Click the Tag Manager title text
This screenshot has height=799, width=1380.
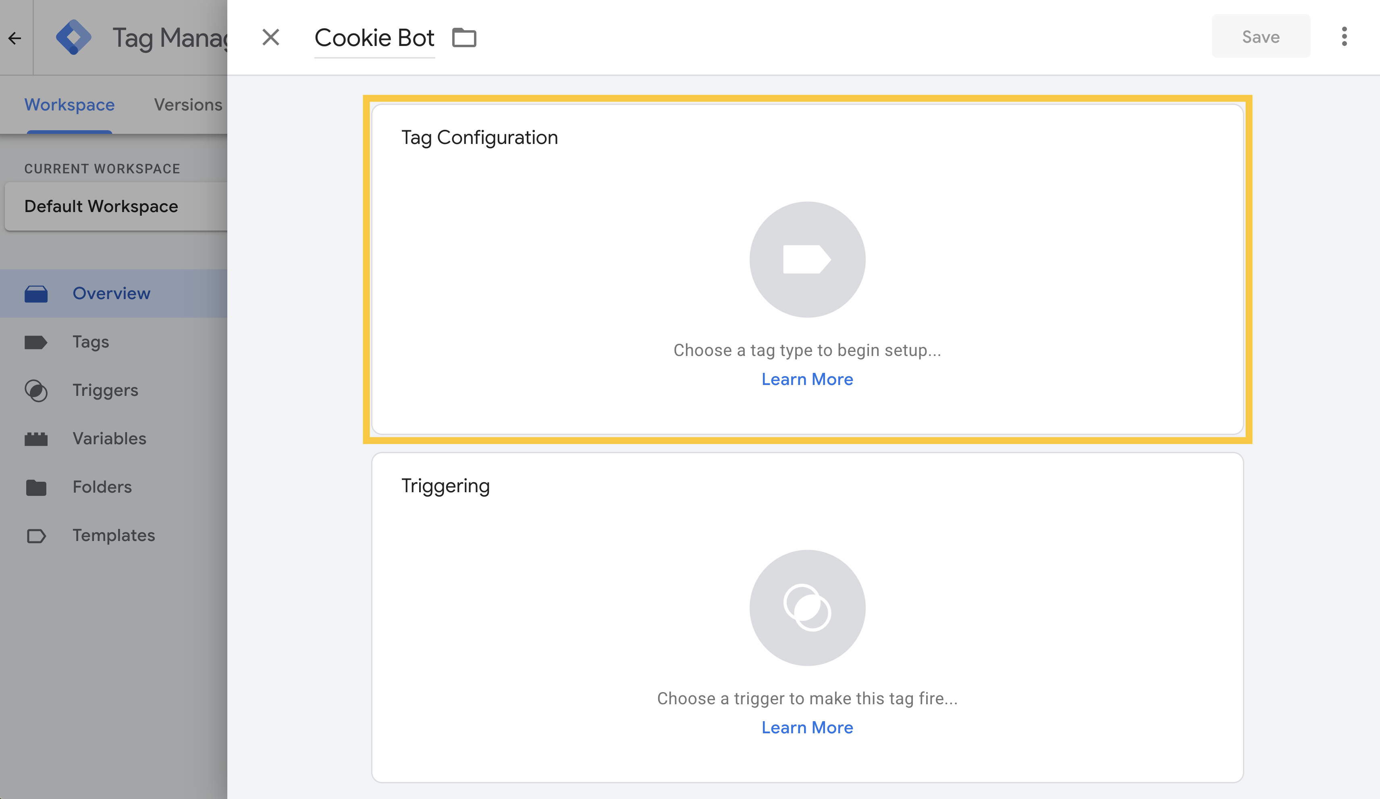coord(170,38)
